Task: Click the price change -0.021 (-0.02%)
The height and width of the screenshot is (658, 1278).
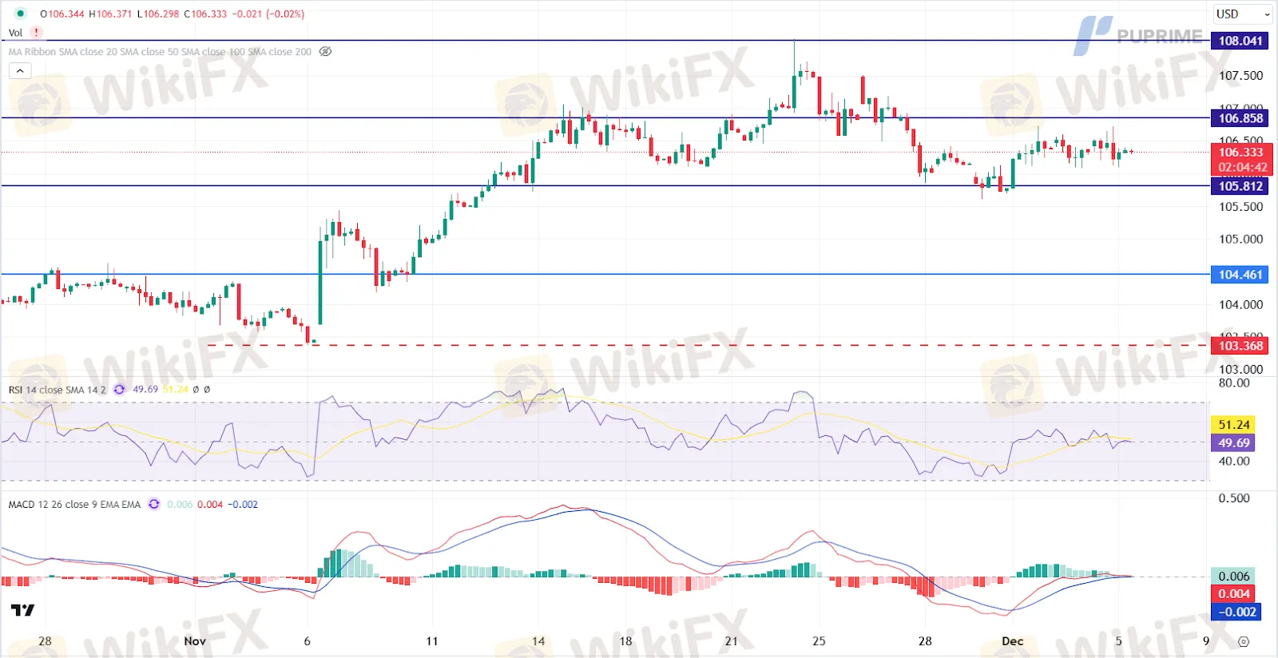Action: [268, 14]
